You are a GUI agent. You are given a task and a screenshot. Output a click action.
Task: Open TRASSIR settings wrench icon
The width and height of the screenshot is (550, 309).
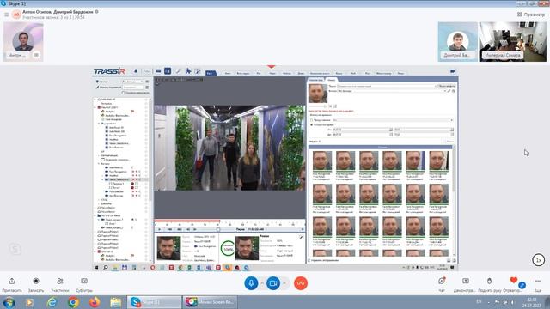point(178,71)
